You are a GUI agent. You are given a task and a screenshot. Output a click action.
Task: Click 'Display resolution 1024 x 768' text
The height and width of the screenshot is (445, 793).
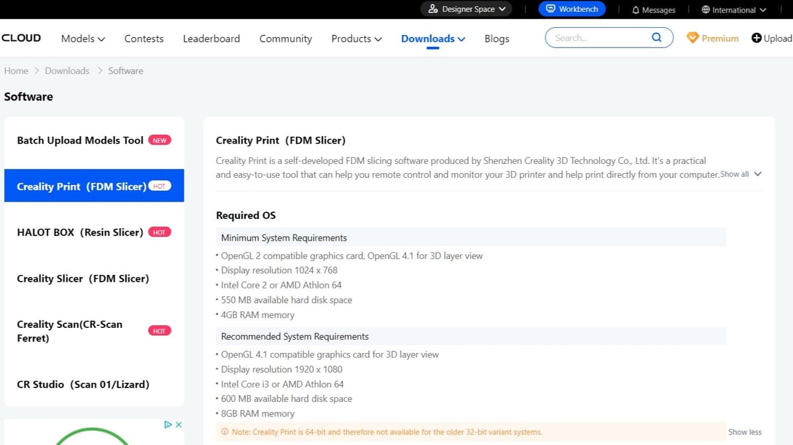pyautogui.click(x=279, y=270)
